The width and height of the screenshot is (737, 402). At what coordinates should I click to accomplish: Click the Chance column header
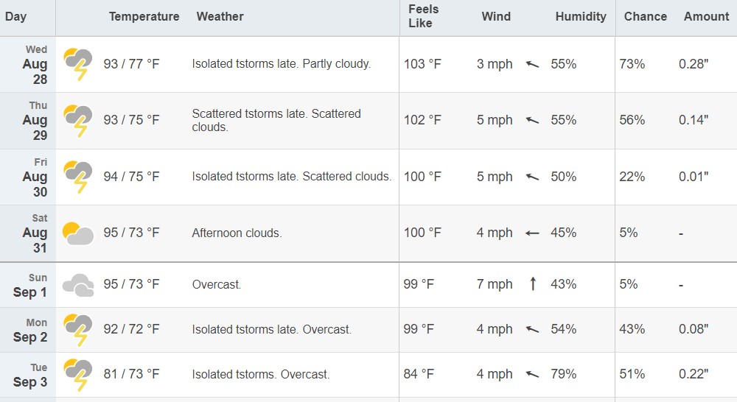pos(646,16)
